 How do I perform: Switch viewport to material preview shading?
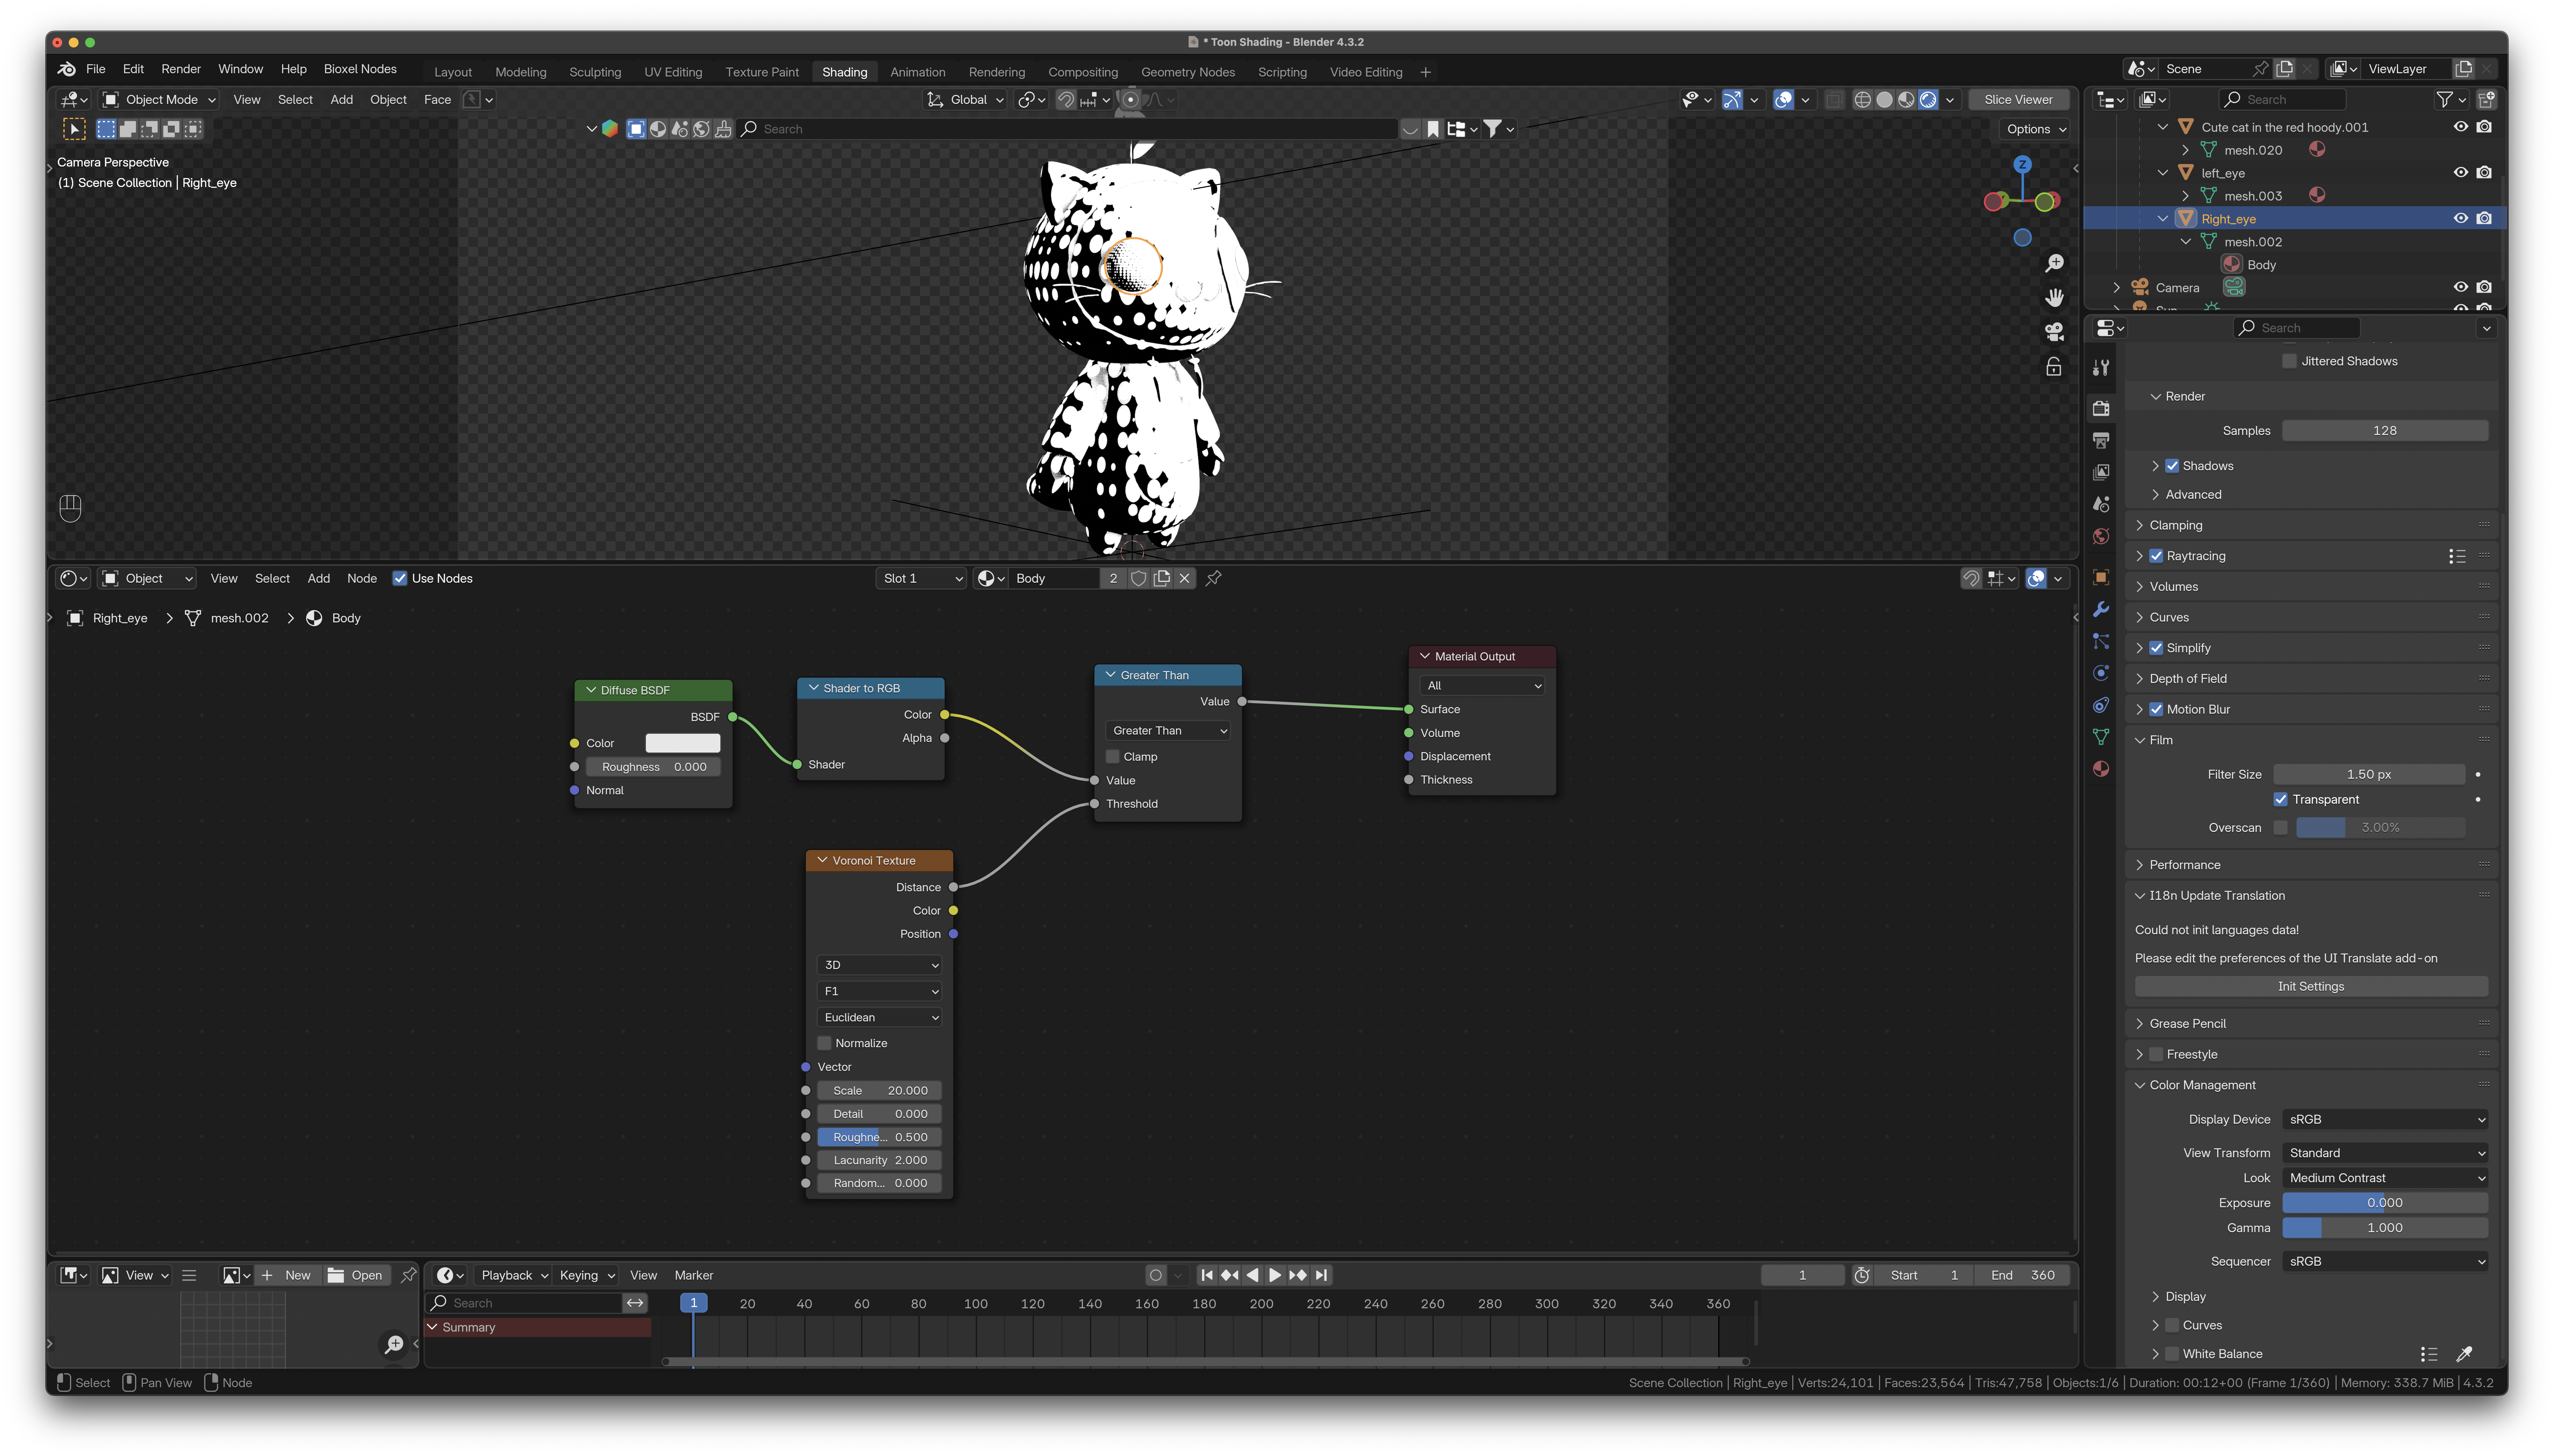coord(1906,100)
